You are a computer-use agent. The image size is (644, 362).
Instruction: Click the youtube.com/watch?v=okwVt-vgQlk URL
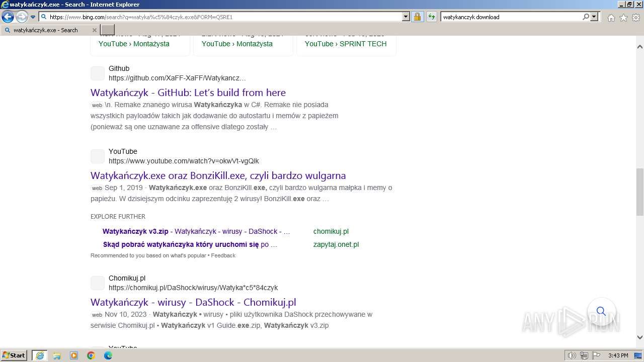coord(184,161)
